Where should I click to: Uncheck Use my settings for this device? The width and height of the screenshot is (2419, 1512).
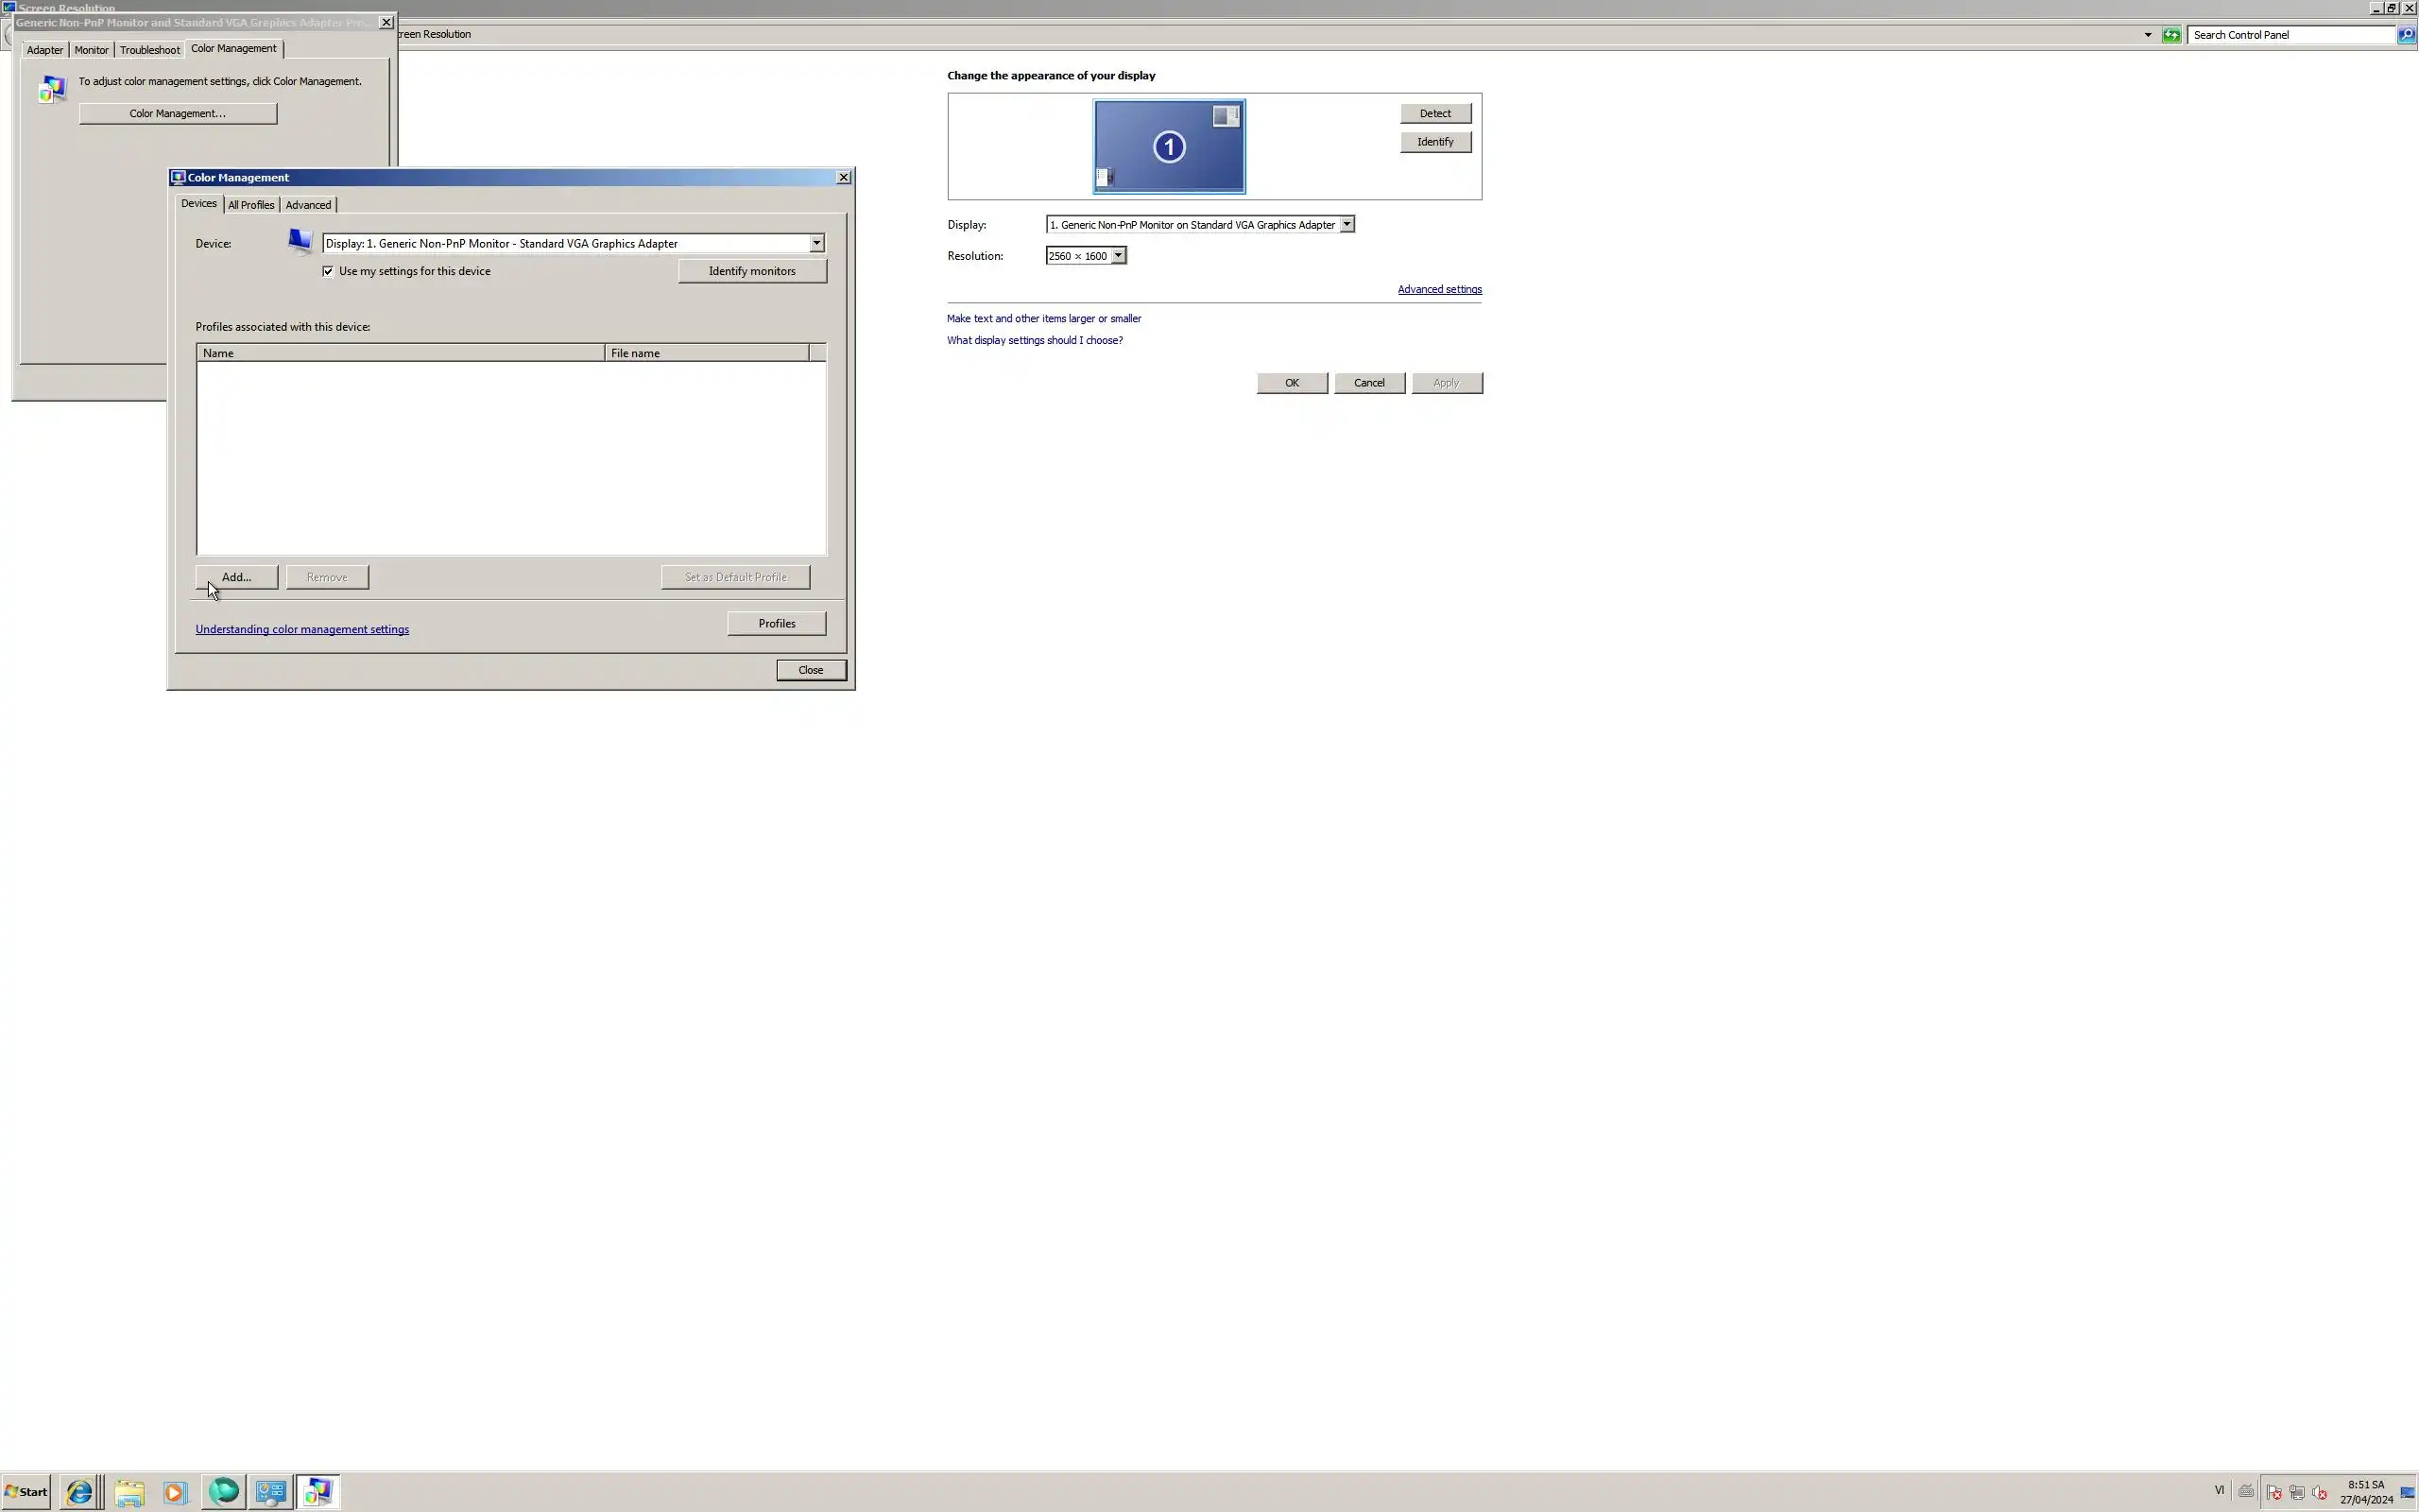[x=328, y=271]
